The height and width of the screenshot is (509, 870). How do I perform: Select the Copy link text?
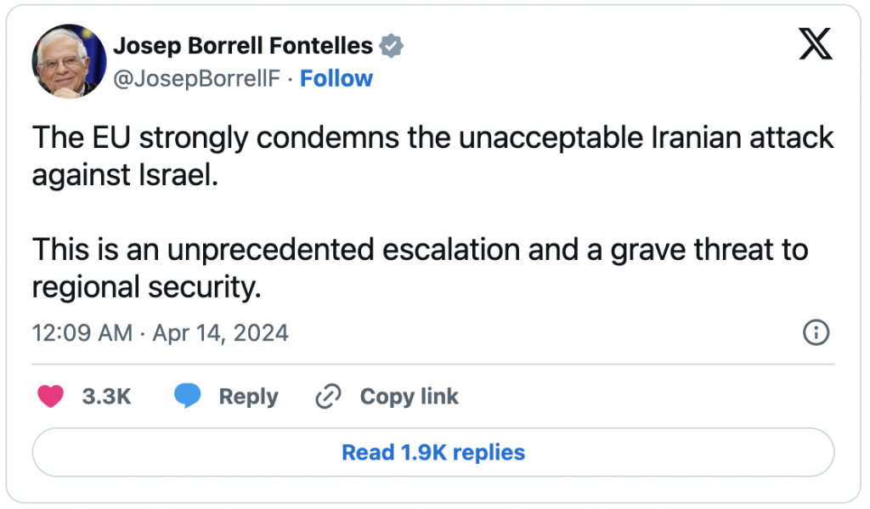pos(409,396)
